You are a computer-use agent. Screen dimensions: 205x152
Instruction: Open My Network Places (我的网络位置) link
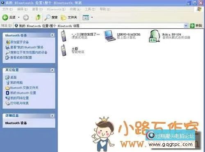(x=19, y=98)
